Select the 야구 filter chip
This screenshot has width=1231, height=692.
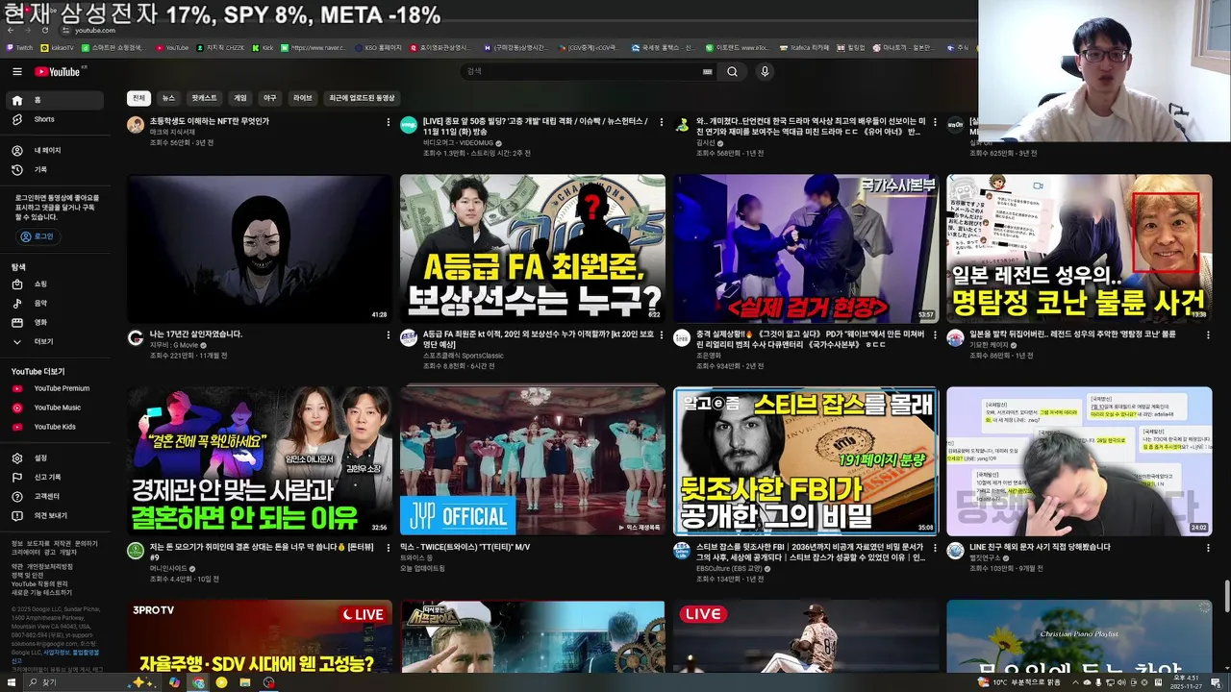coord(270,98)
